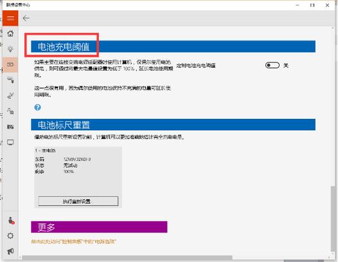338x262 pixels.
Task: Open the camera sidebar section
Action: [x=10, y=127]
